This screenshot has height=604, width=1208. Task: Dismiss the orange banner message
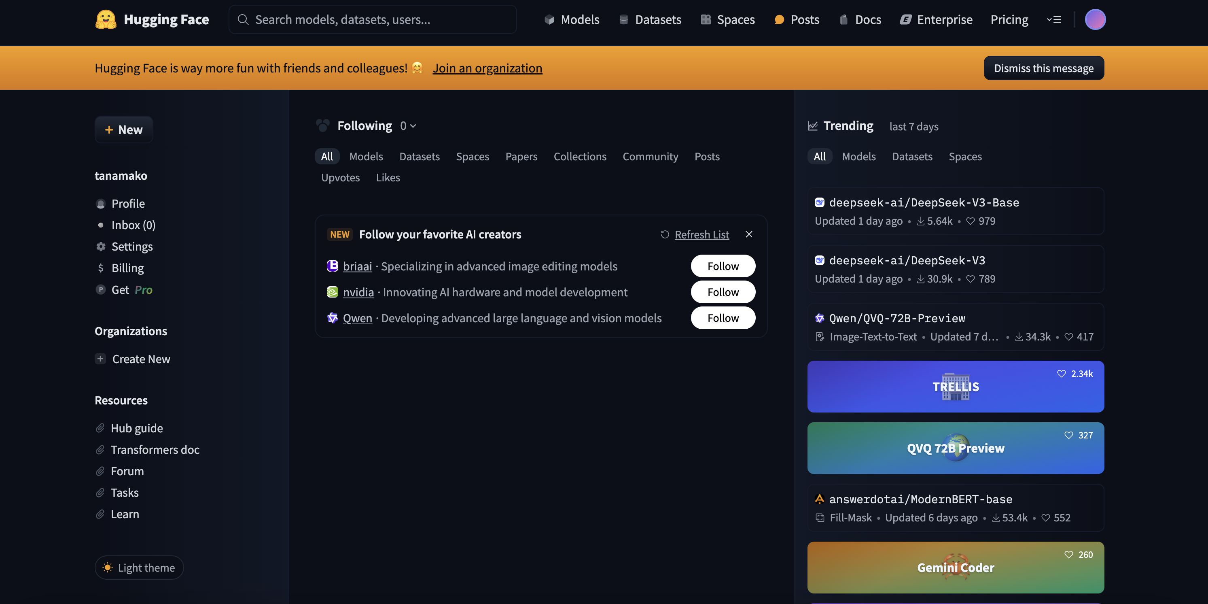click(1043, 68)
